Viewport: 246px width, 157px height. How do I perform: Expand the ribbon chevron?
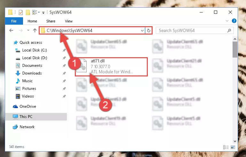[227, 21]
